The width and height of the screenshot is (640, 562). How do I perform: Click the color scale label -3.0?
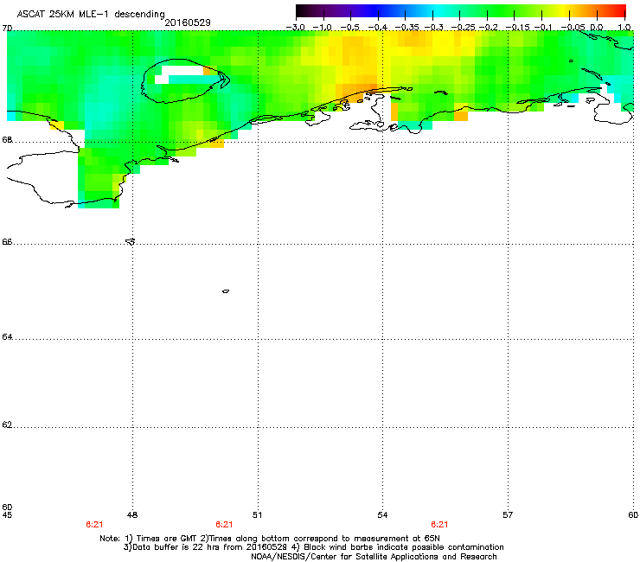point(295,28)
